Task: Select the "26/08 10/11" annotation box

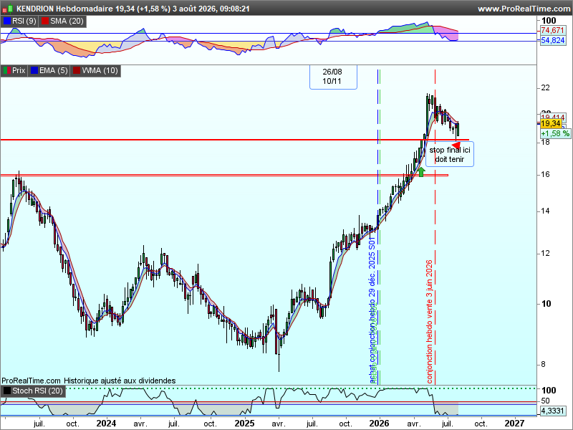Action: click(x=333, y=77)
